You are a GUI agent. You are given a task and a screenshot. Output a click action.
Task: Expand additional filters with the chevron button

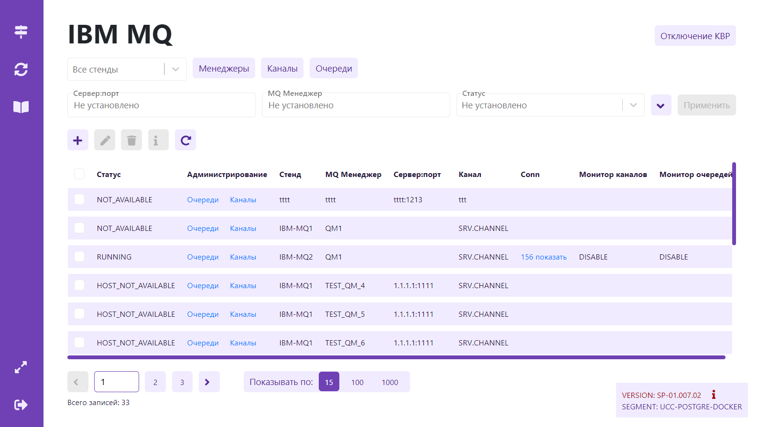tap(661, 105)
